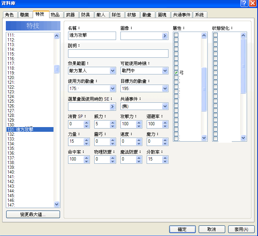This screenshot has height=236, width=258.
Task: Uncheck the 弓 attribute checkbox
Action: (176, 73)
